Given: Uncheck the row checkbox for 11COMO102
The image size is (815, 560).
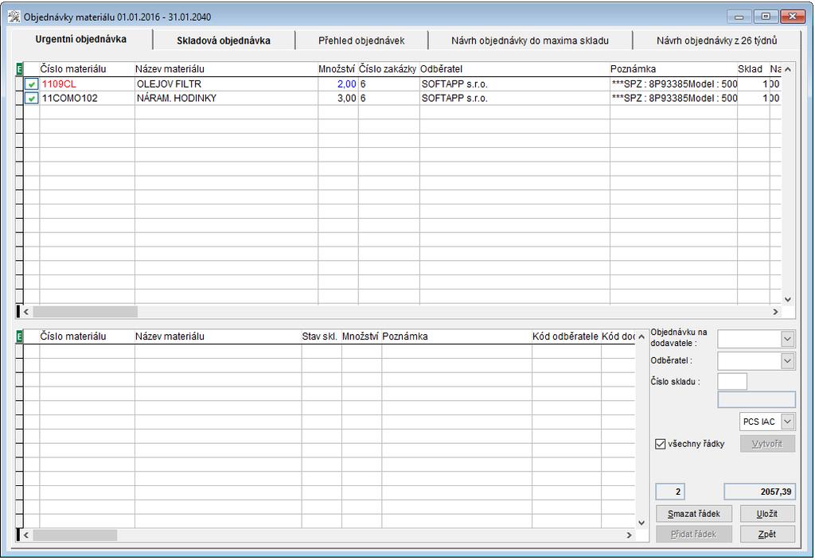Looking at the screenshot, I should [x=32, y=98].
